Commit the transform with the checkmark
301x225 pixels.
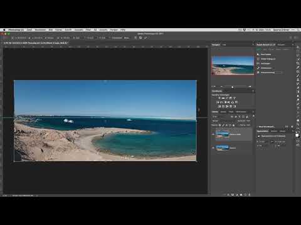[145, 37]
